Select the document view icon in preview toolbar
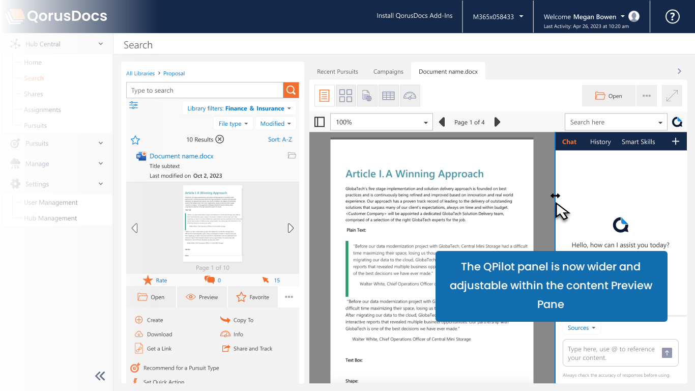The image size is (695, 391). 325,96
